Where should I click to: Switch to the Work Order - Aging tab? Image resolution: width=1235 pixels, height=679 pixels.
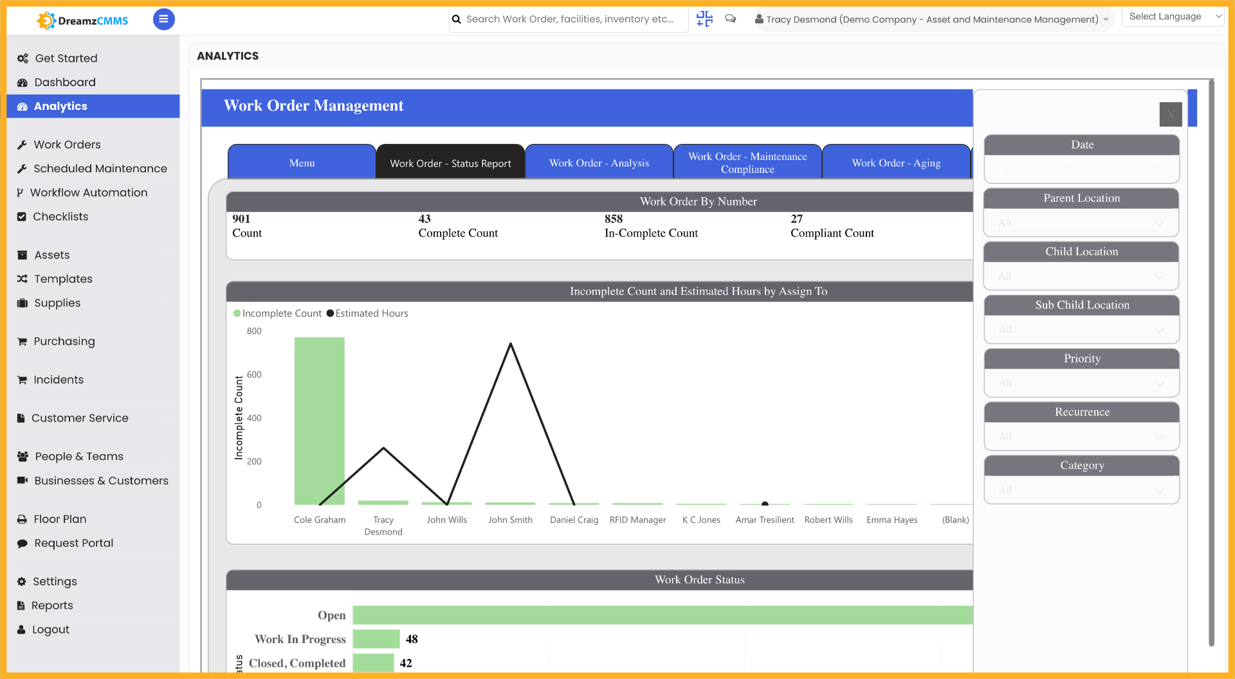pos(896,163)
